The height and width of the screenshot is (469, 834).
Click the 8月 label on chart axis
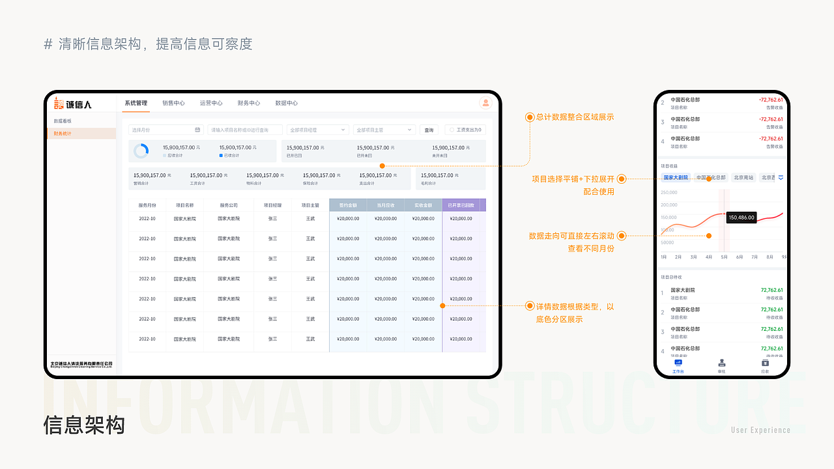click(x=769, y=257)
